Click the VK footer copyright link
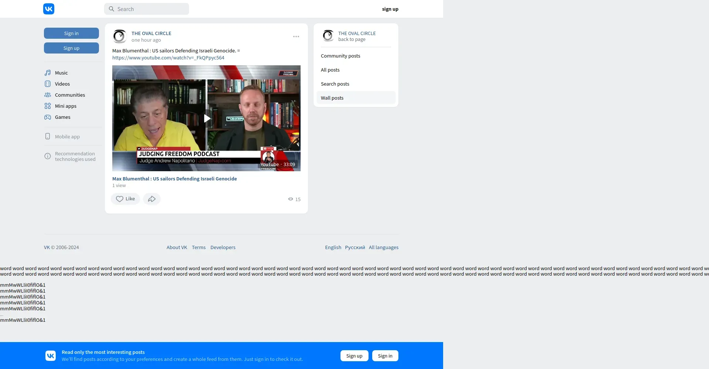The height and width of the screenshot is (369, 709). coord(47,248)
